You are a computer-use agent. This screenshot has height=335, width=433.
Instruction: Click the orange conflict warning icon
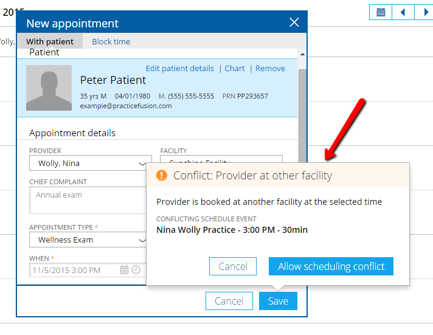[x=161, y=176]
